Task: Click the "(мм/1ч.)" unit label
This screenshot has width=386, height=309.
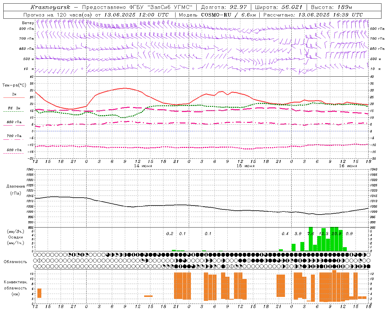Action: pyautogui.click(x=15, y=243)
